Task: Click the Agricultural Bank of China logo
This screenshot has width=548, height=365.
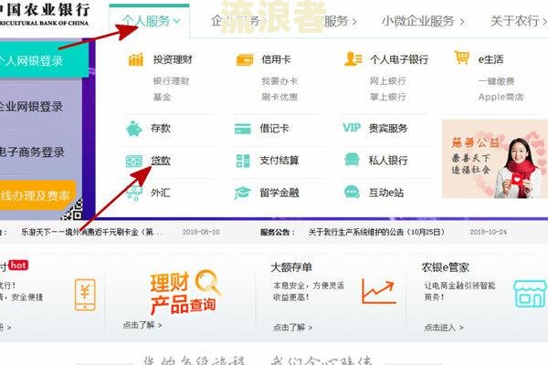Action: point(45,15)
